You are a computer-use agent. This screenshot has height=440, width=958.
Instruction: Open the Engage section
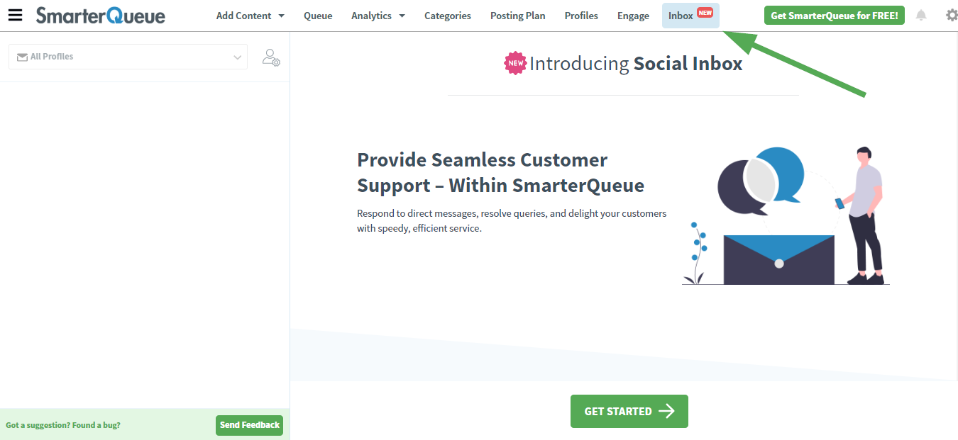[632, 15]
